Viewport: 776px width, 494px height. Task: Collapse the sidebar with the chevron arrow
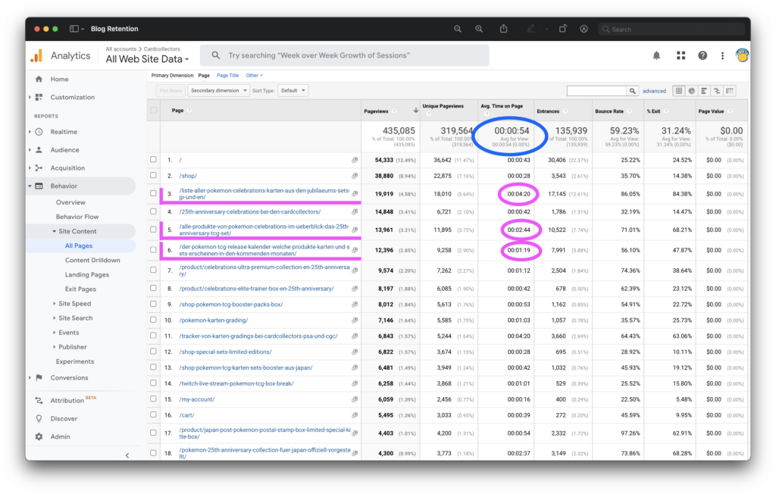[x=127, y=455]
